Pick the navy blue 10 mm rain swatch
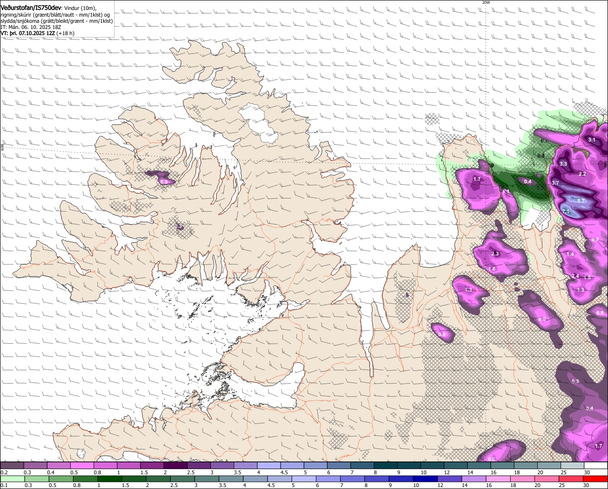Screen dimensions: 608x489 [426, 479]
